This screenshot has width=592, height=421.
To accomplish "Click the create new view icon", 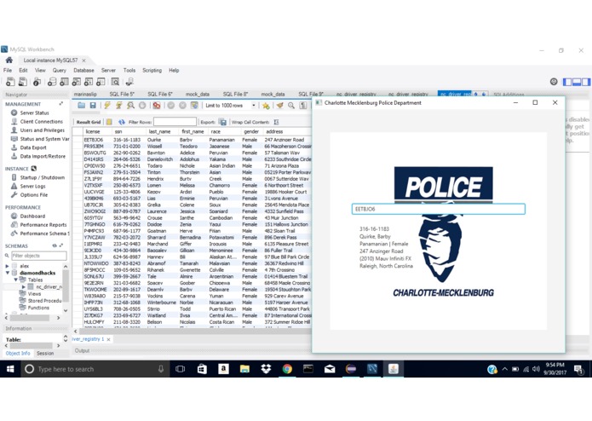I will click(77, 82).
